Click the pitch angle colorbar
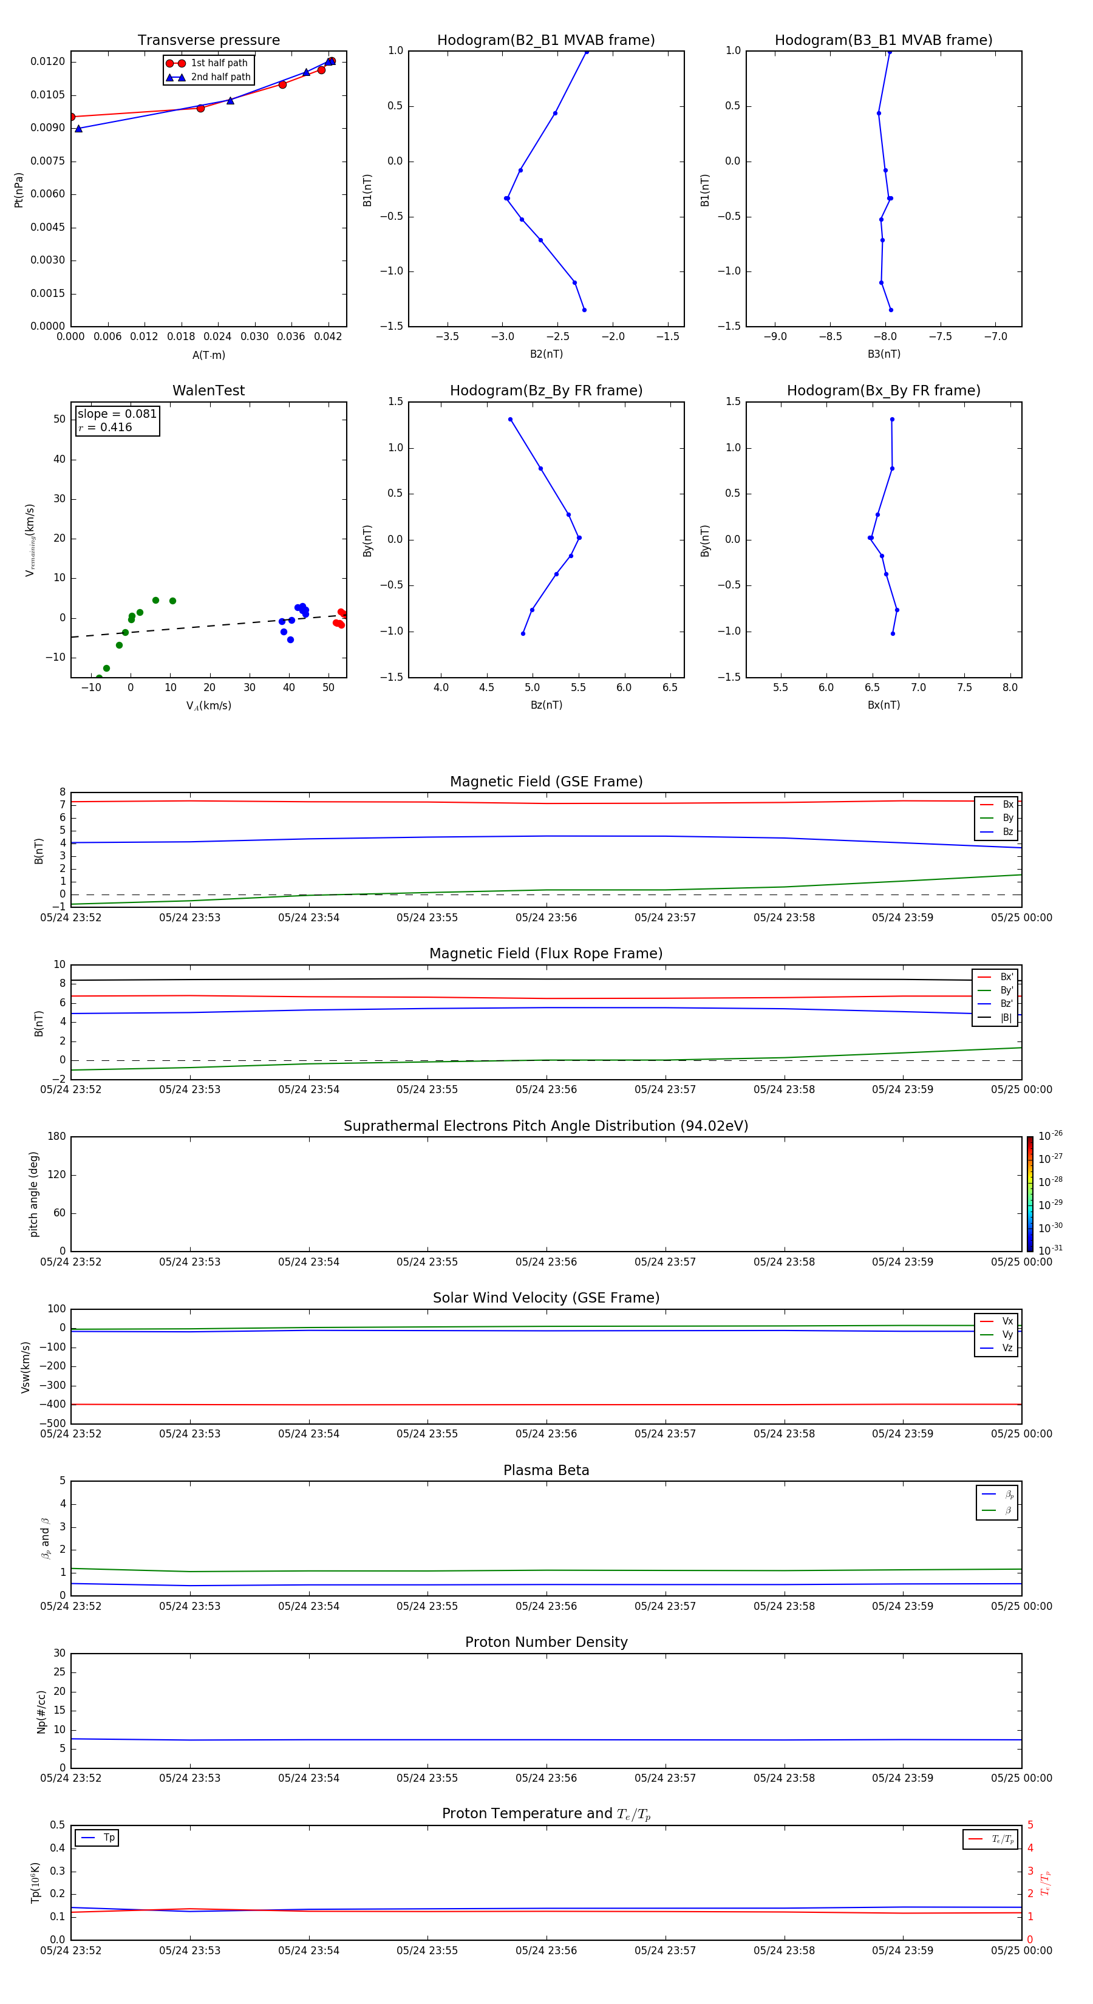 click(1030, 1194)
